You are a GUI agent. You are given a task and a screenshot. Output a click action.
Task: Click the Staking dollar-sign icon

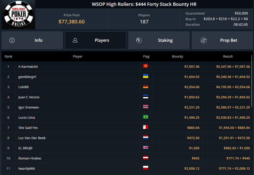click(139, 40)
